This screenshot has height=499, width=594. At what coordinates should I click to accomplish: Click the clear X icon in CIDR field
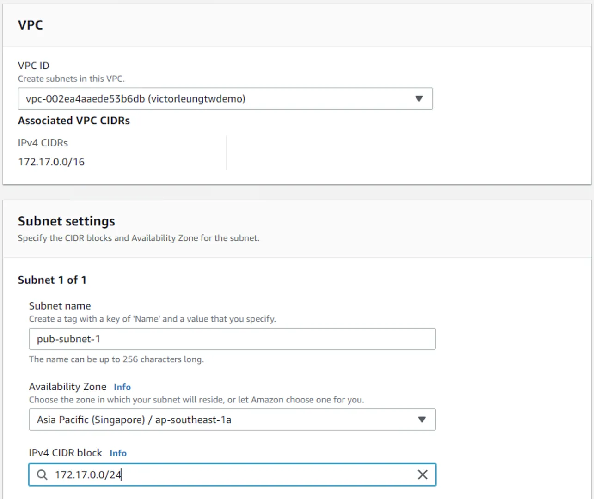422,475
